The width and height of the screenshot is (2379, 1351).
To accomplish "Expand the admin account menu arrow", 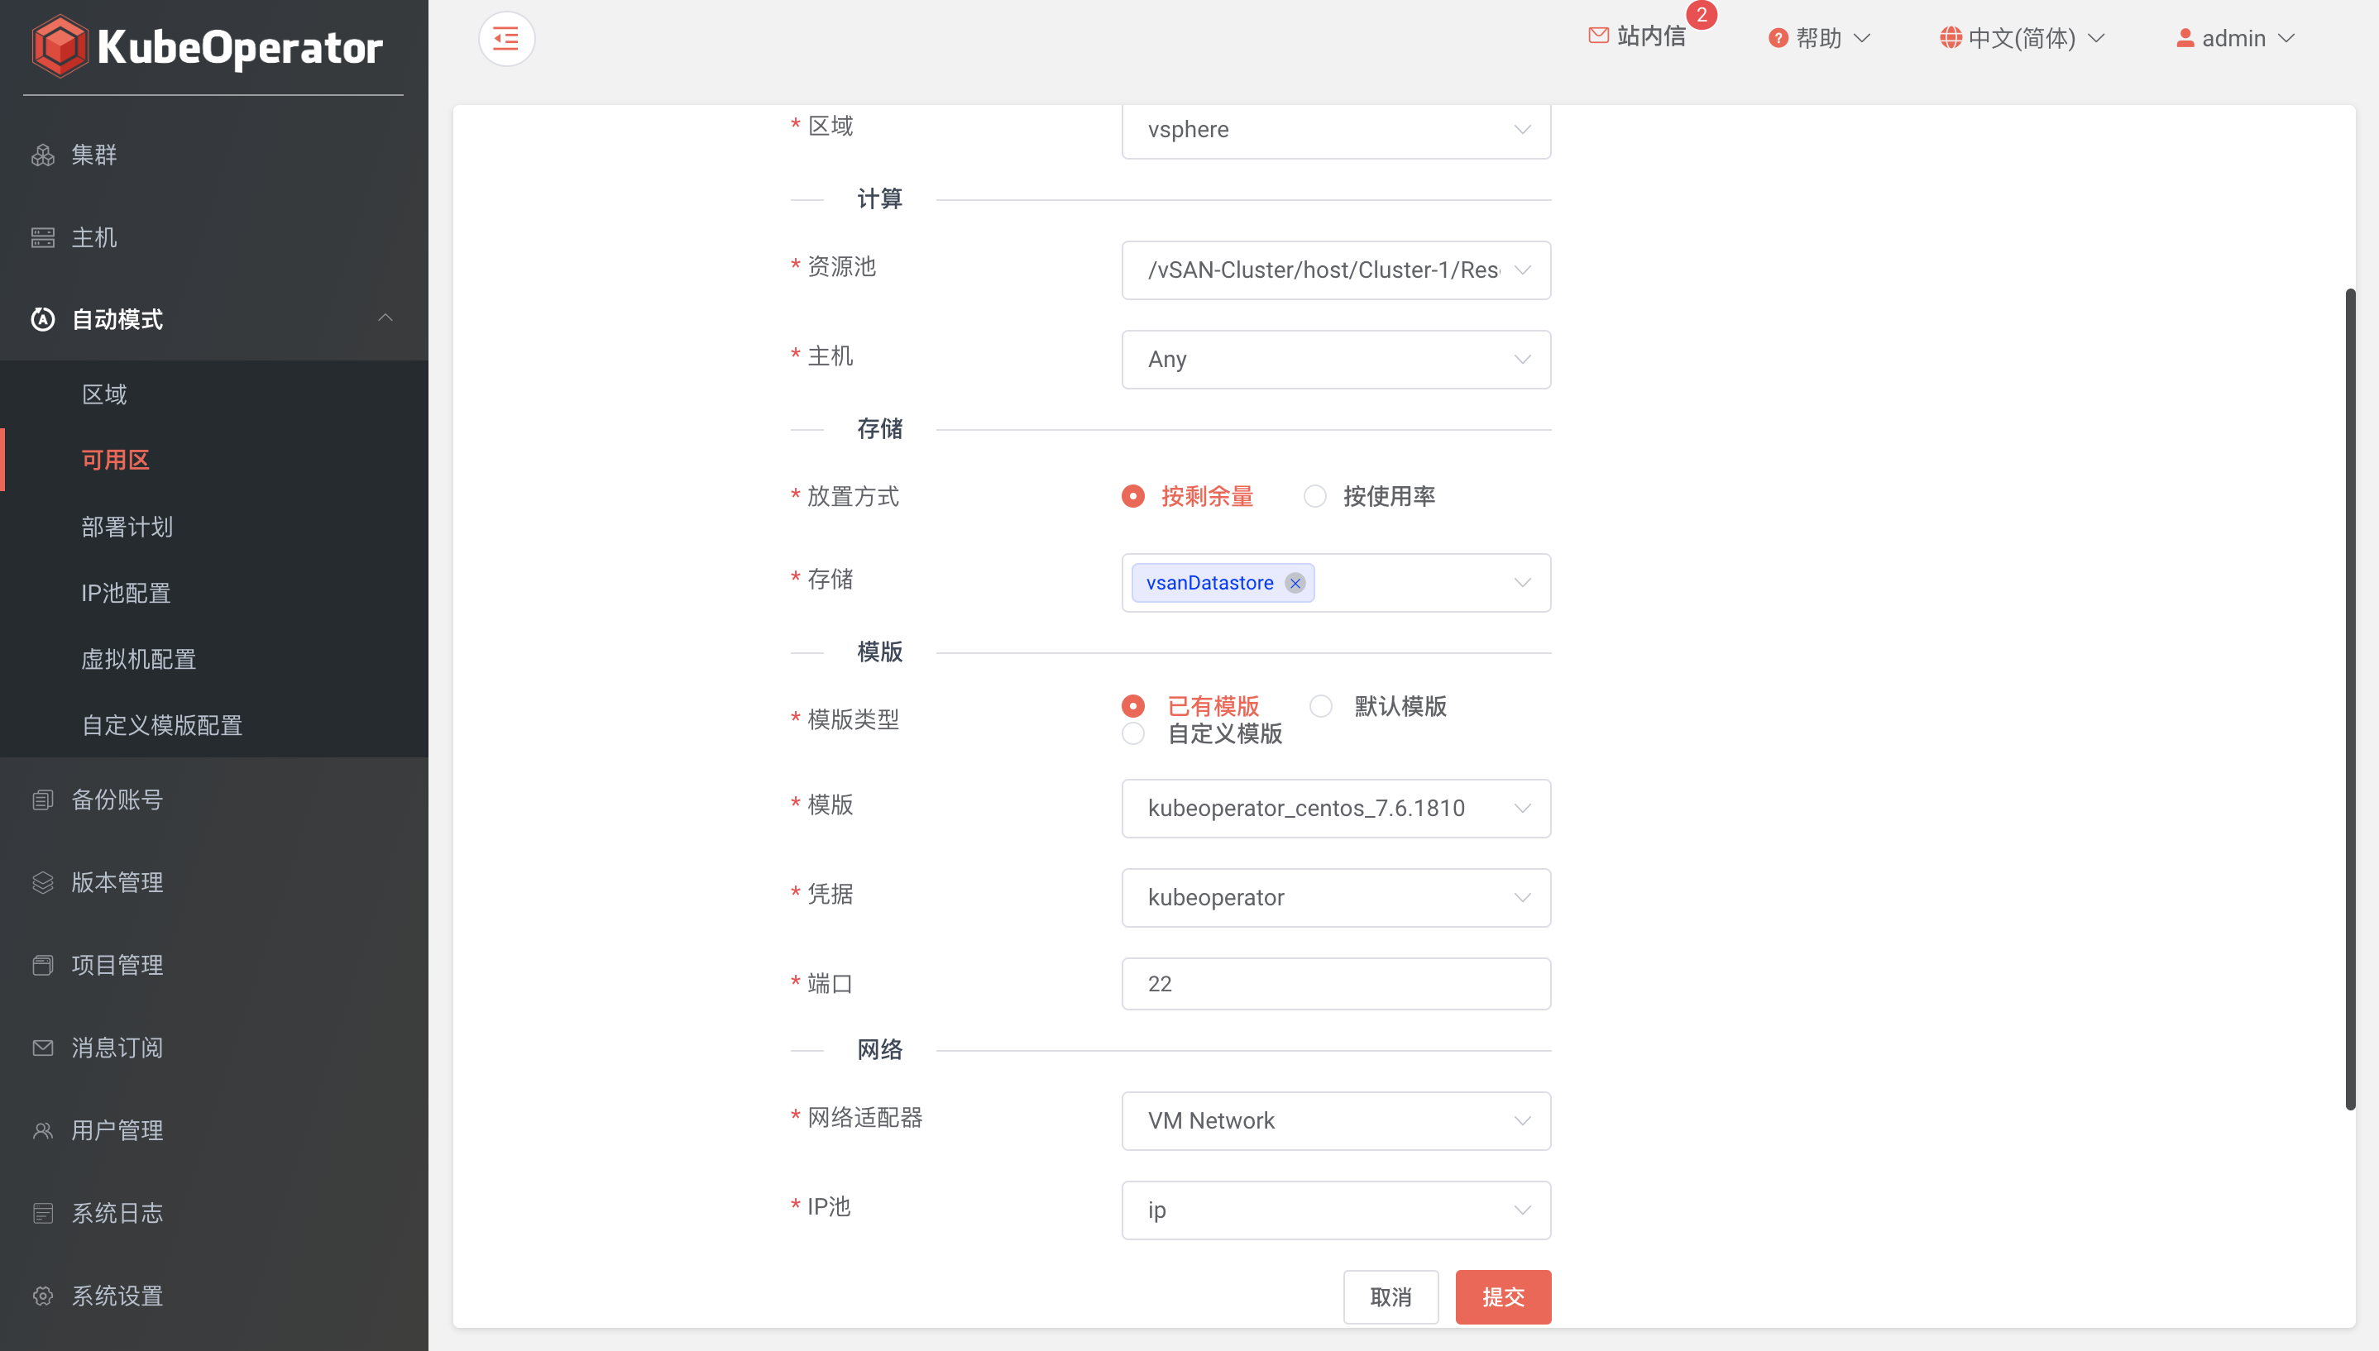I will coord(2286,39).
